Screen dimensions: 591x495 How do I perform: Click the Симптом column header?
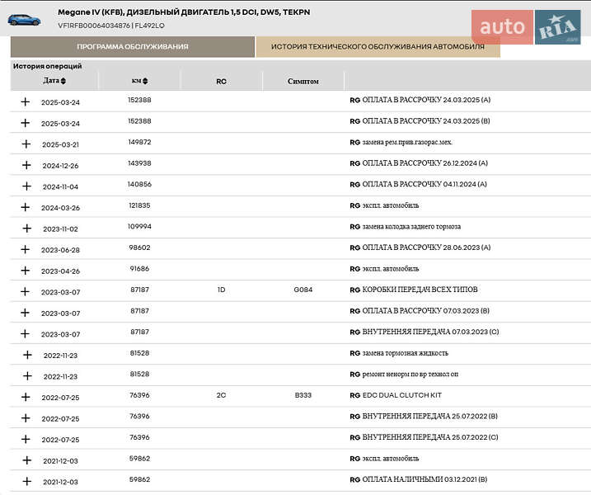[x=303, y=82]
